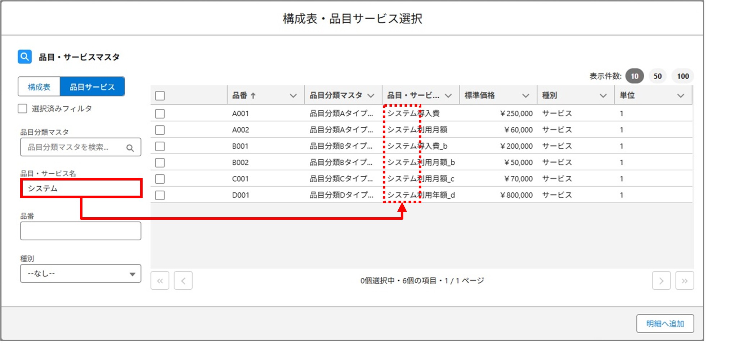Click inside the 品番 input field
Image resolution: width=730 pixels, height=343 pixels.
pyautogui.click(x=80, y=230)
